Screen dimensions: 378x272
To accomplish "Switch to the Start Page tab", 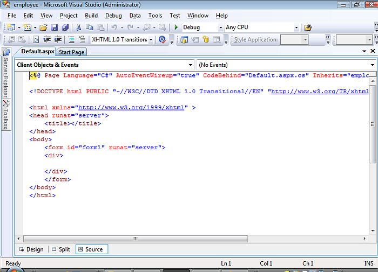I will pyautogui.click(x=71, y=52).
